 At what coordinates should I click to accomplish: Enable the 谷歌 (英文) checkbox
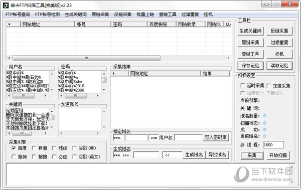(75, 156)
